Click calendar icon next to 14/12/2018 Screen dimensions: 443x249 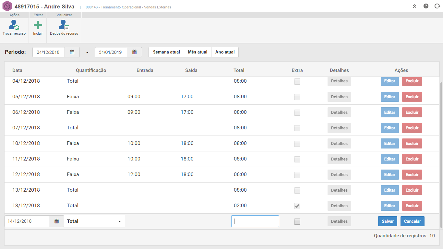pos(57,221)
